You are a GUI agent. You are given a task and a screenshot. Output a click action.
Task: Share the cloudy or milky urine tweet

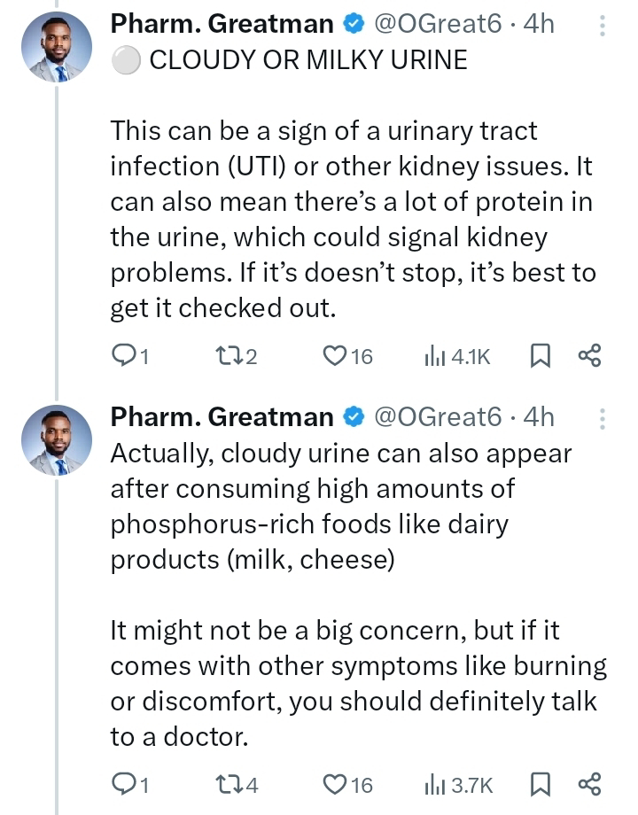pyautogui.click(x=589, y=356)
